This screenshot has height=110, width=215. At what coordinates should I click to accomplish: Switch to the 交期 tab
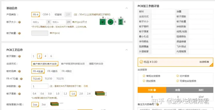152,90
